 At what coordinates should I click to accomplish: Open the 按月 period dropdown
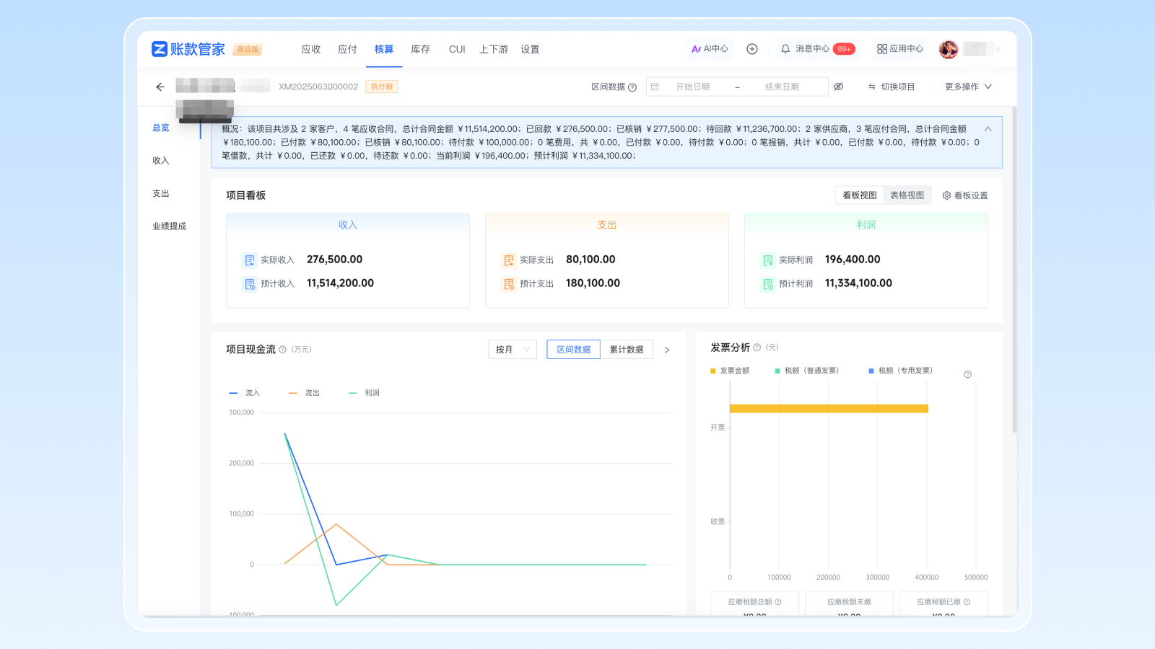(513, 350)
